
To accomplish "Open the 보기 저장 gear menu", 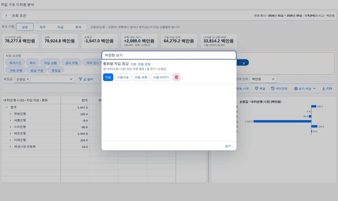I will pyautogui.click(x=305, y=89).
